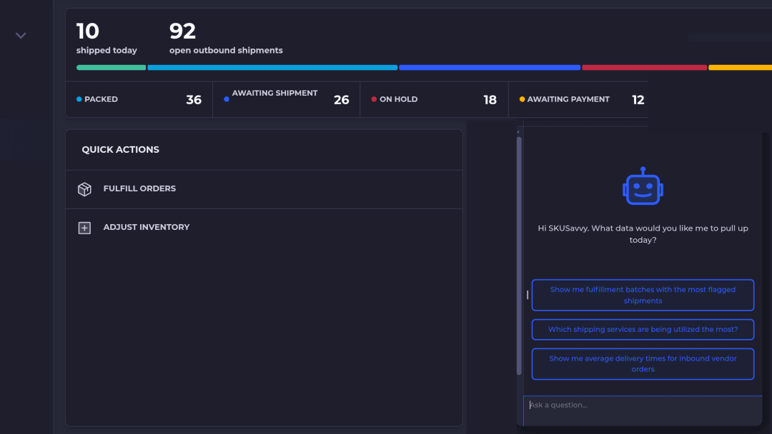
Task: Click the Adjust Inventory plus icon
Action: pyautogui.click(x=84, y=228)
